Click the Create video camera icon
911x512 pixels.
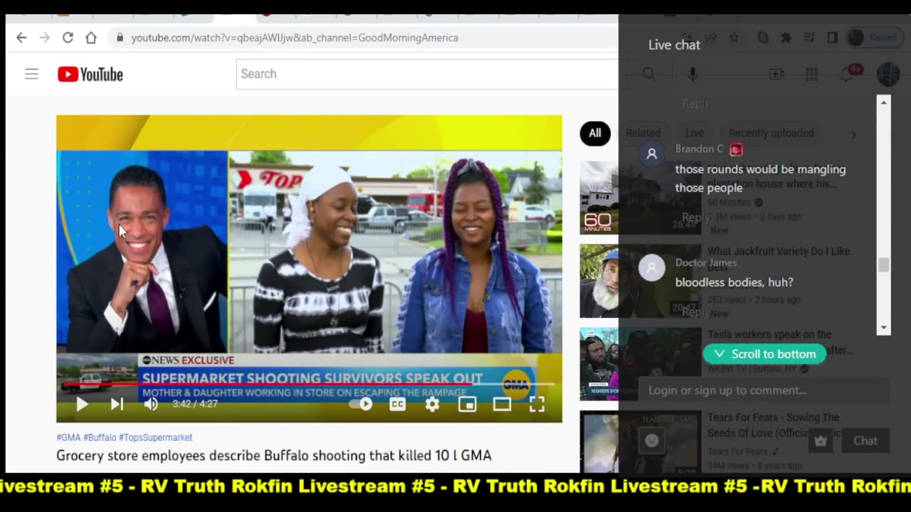pyautogui.click(x=776, y=74)
